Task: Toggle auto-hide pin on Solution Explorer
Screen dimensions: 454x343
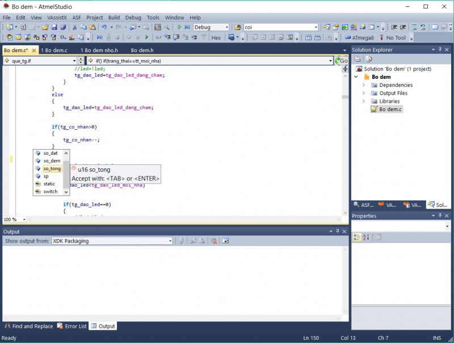Action: (x=440, y=50)
